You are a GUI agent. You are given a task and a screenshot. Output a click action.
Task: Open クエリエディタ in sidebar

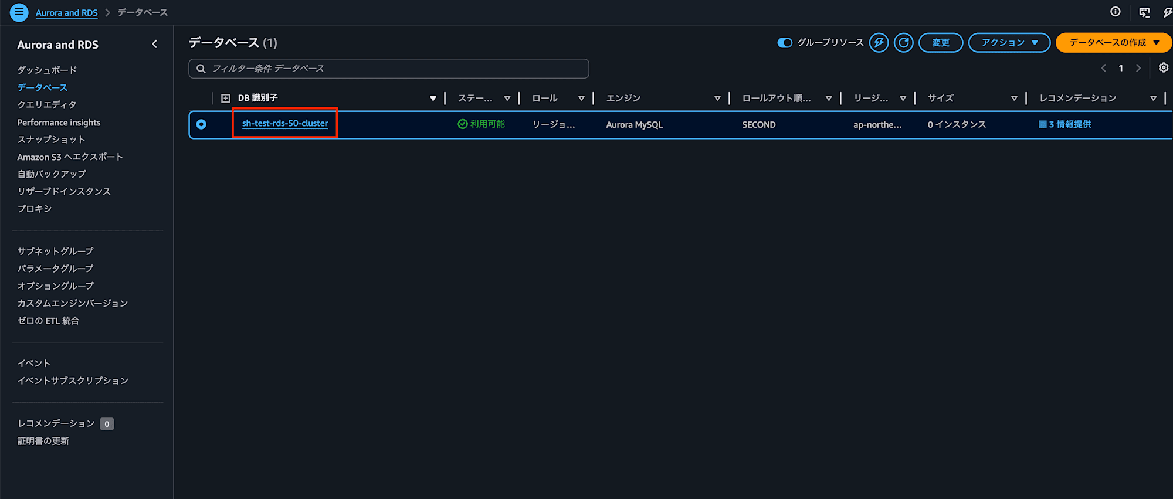click(x=47, y=104)
